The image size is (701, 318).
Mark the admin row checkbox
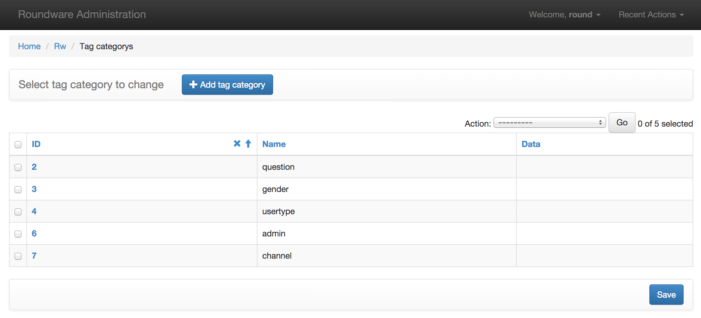coord(18,234)
